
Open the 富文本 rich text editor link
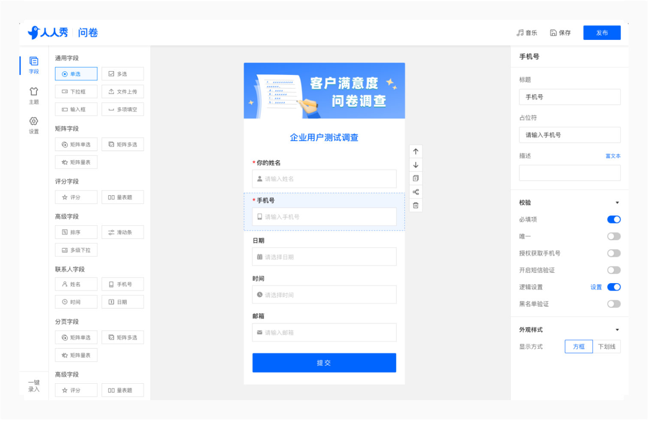coord(613,156)
